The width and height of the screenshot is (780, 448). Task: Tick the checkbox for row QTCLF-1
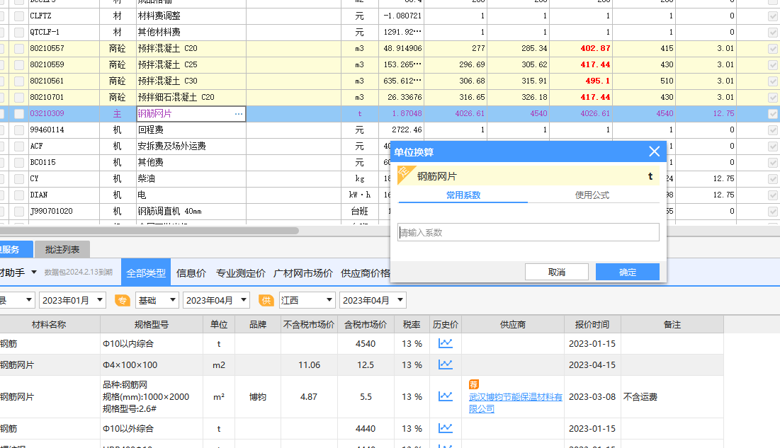click(x=19, y=33)
